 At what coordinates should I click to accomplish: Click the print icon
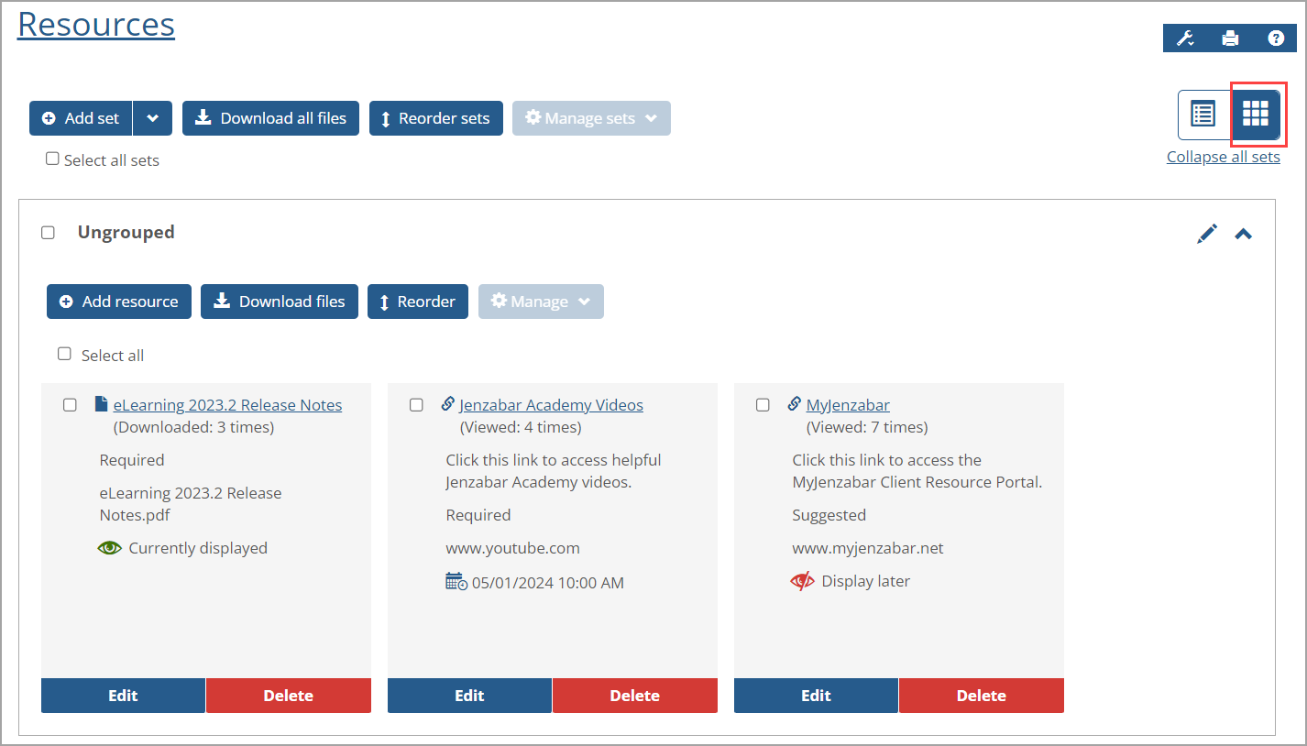(1230, 38)
